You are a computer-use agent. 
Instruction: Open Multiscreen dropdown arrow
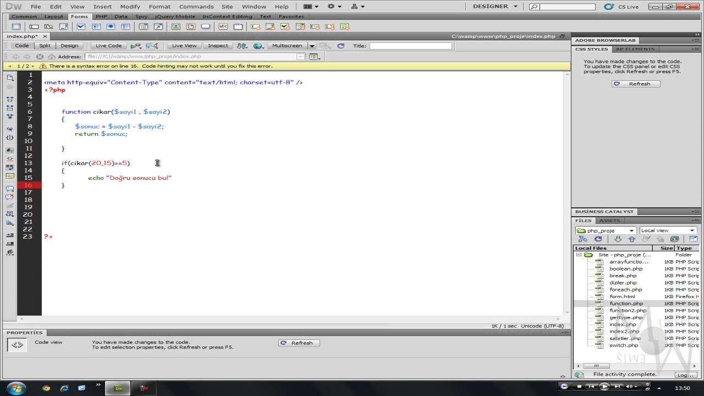click(x=312, y=46)
